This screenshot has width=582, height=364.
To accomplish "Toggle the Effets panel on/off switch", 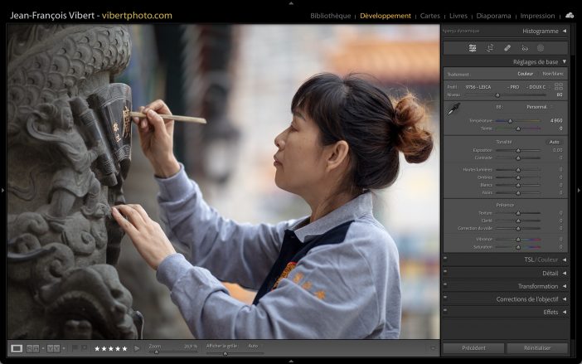I will click(x=445, y=312).
